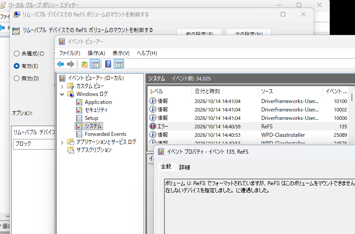This screenshot has width=355, height=234.
Task: Toggle the action pane toolbar icon
Action: [119, 64]
